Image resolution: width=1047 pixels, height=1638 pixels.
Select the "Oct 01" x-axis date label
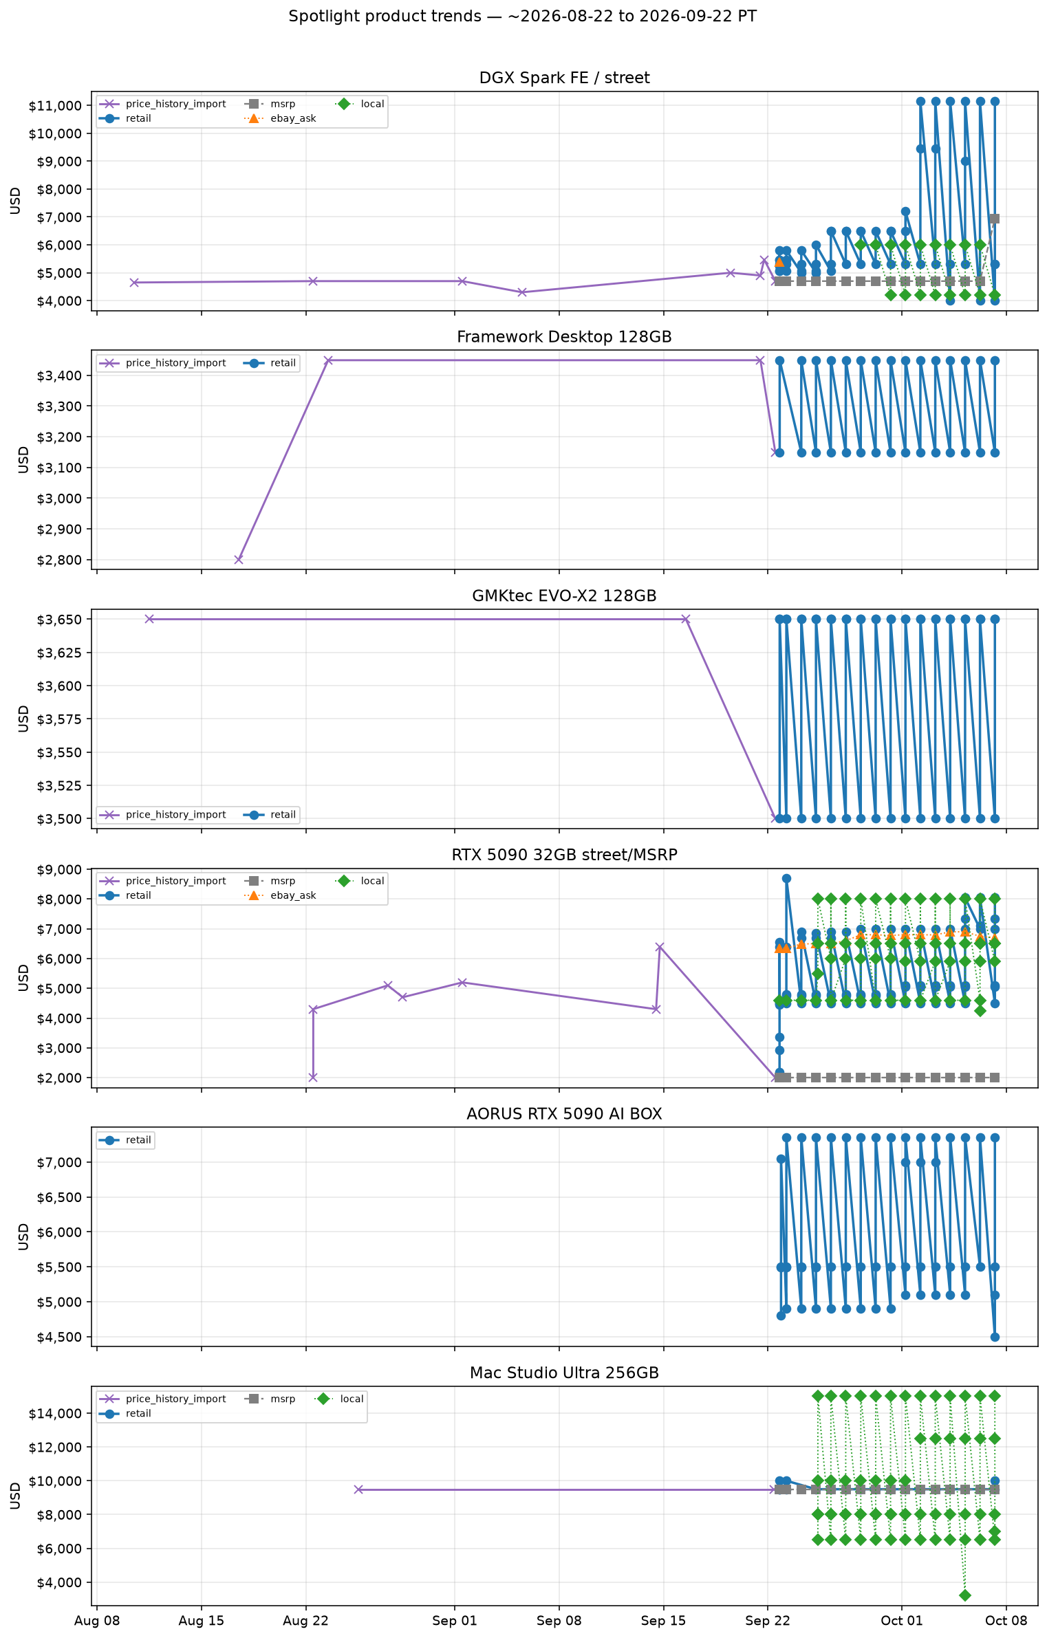[x=901, y=1621]
